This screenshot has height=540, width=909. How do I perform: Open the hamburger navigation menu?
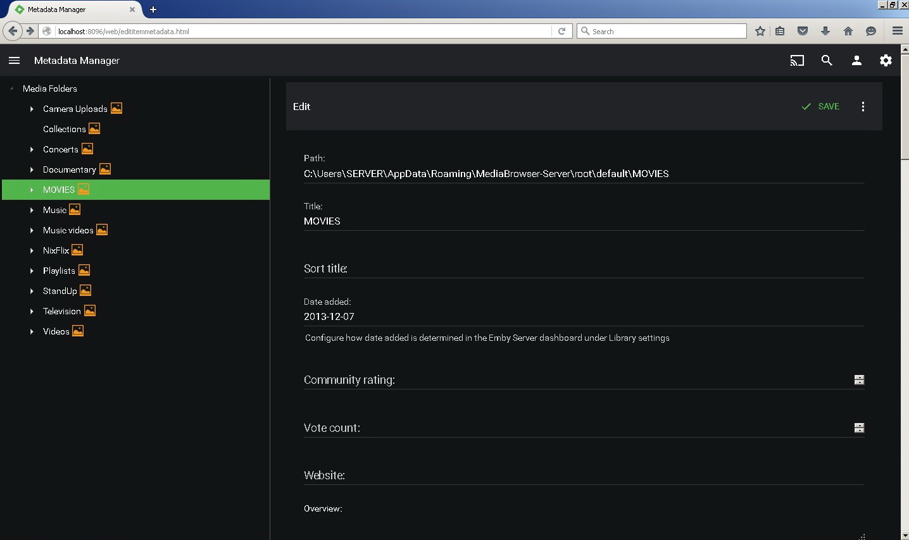click(x=14, y=61)
